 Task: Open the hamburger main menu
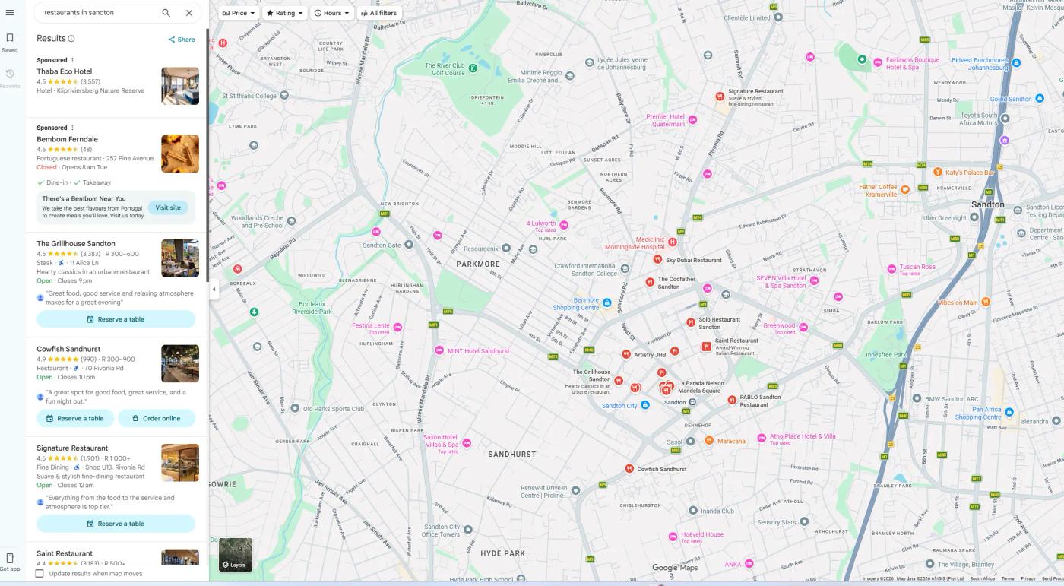[x=10, y=12]
